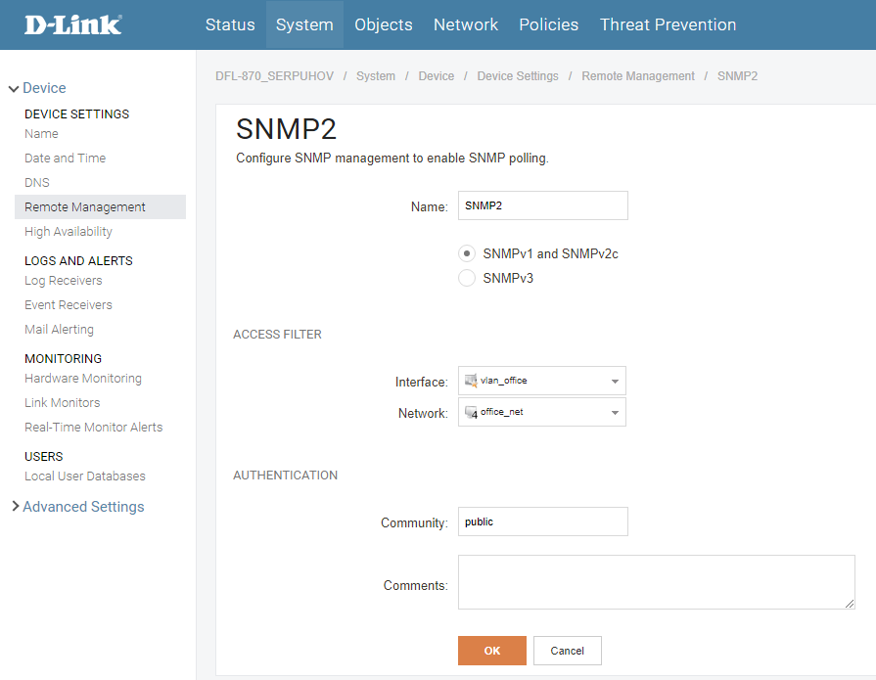Click the Cancel button

pyautogui.click(x=567, y=651)
